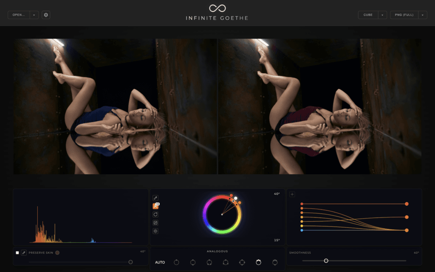Viewport: 435px width, 272px height.
Task: Click the infinity logo at top
Action: pyautogui.click(x=217, y=8)
